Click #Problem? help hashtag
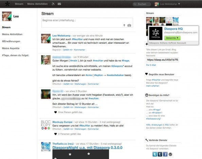This screenshot has width=202, height=159. tap(157, 113)
